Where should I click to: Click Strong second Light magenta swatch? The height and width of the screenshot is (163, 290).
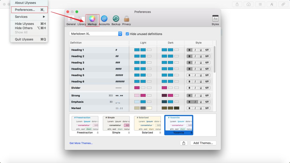(143, 95)
